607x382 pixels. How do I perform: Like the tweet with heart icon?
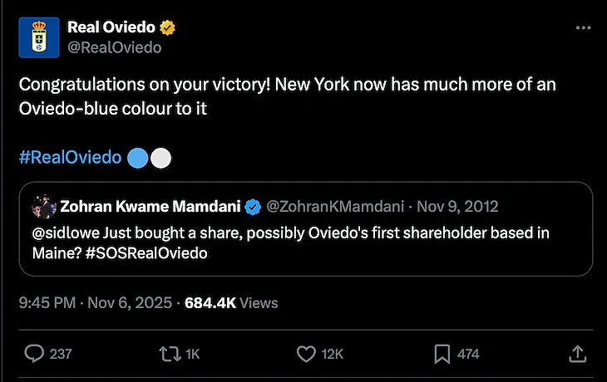pyautogui.click(x=306, y=354)
